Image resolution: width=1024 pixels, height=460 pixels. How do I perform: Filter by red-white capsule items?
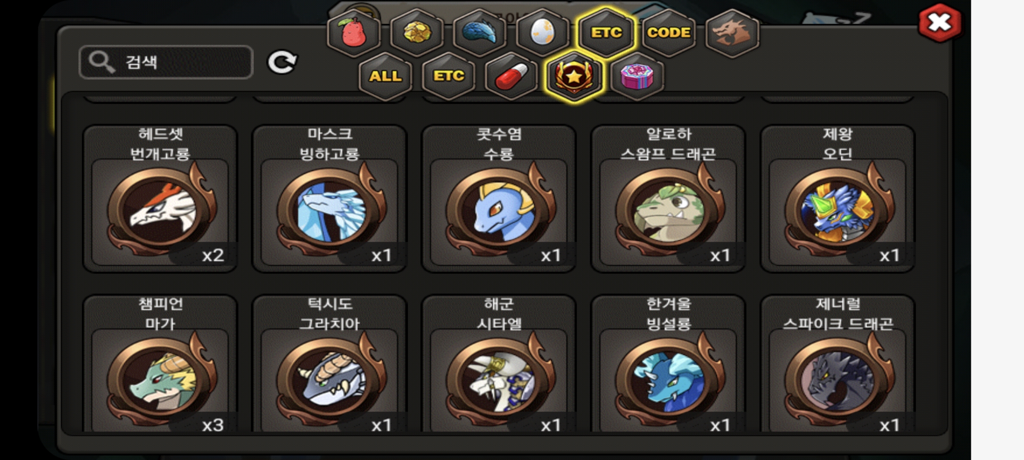(512, 77)
